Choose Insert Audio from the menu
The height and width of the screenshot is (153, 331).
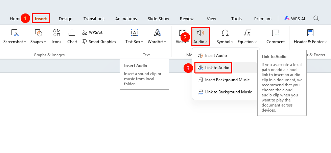(x=225, y=56)
